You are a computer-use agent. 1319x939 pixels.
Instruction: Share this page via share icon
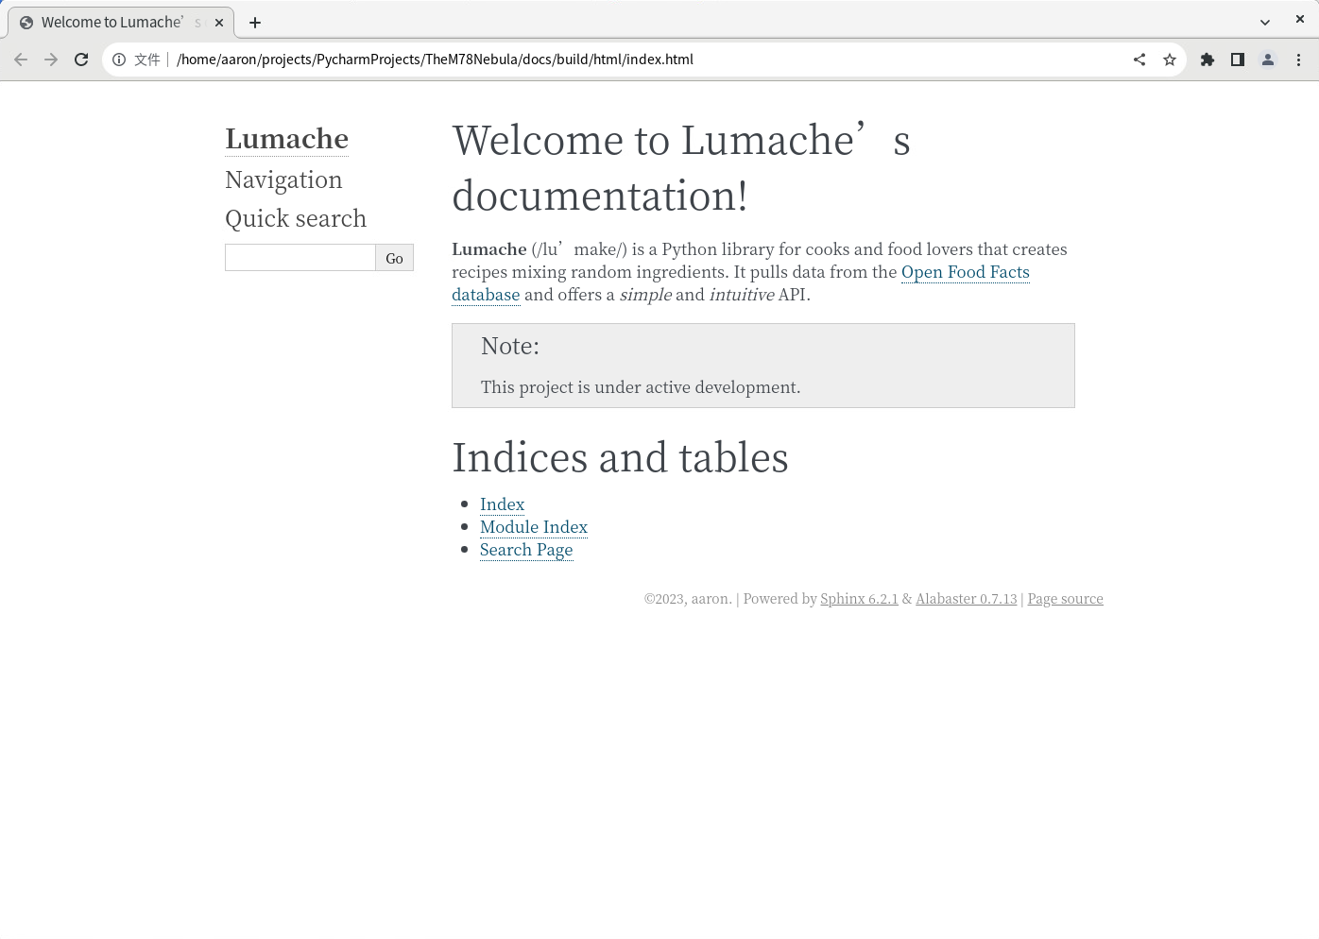1139,60
